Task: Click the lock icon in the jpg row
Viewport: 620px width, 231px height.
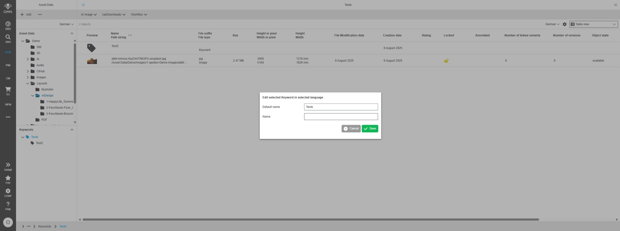Action: click(446, 61)
